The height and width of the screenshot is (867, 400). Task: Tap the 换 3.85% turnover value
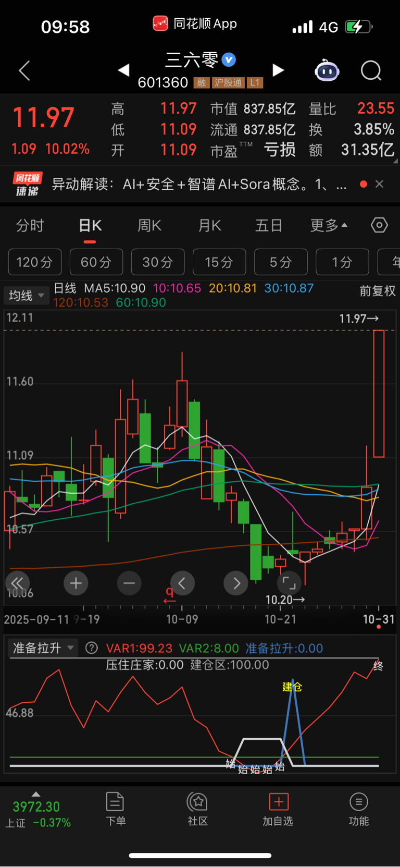tap(374, 129)
